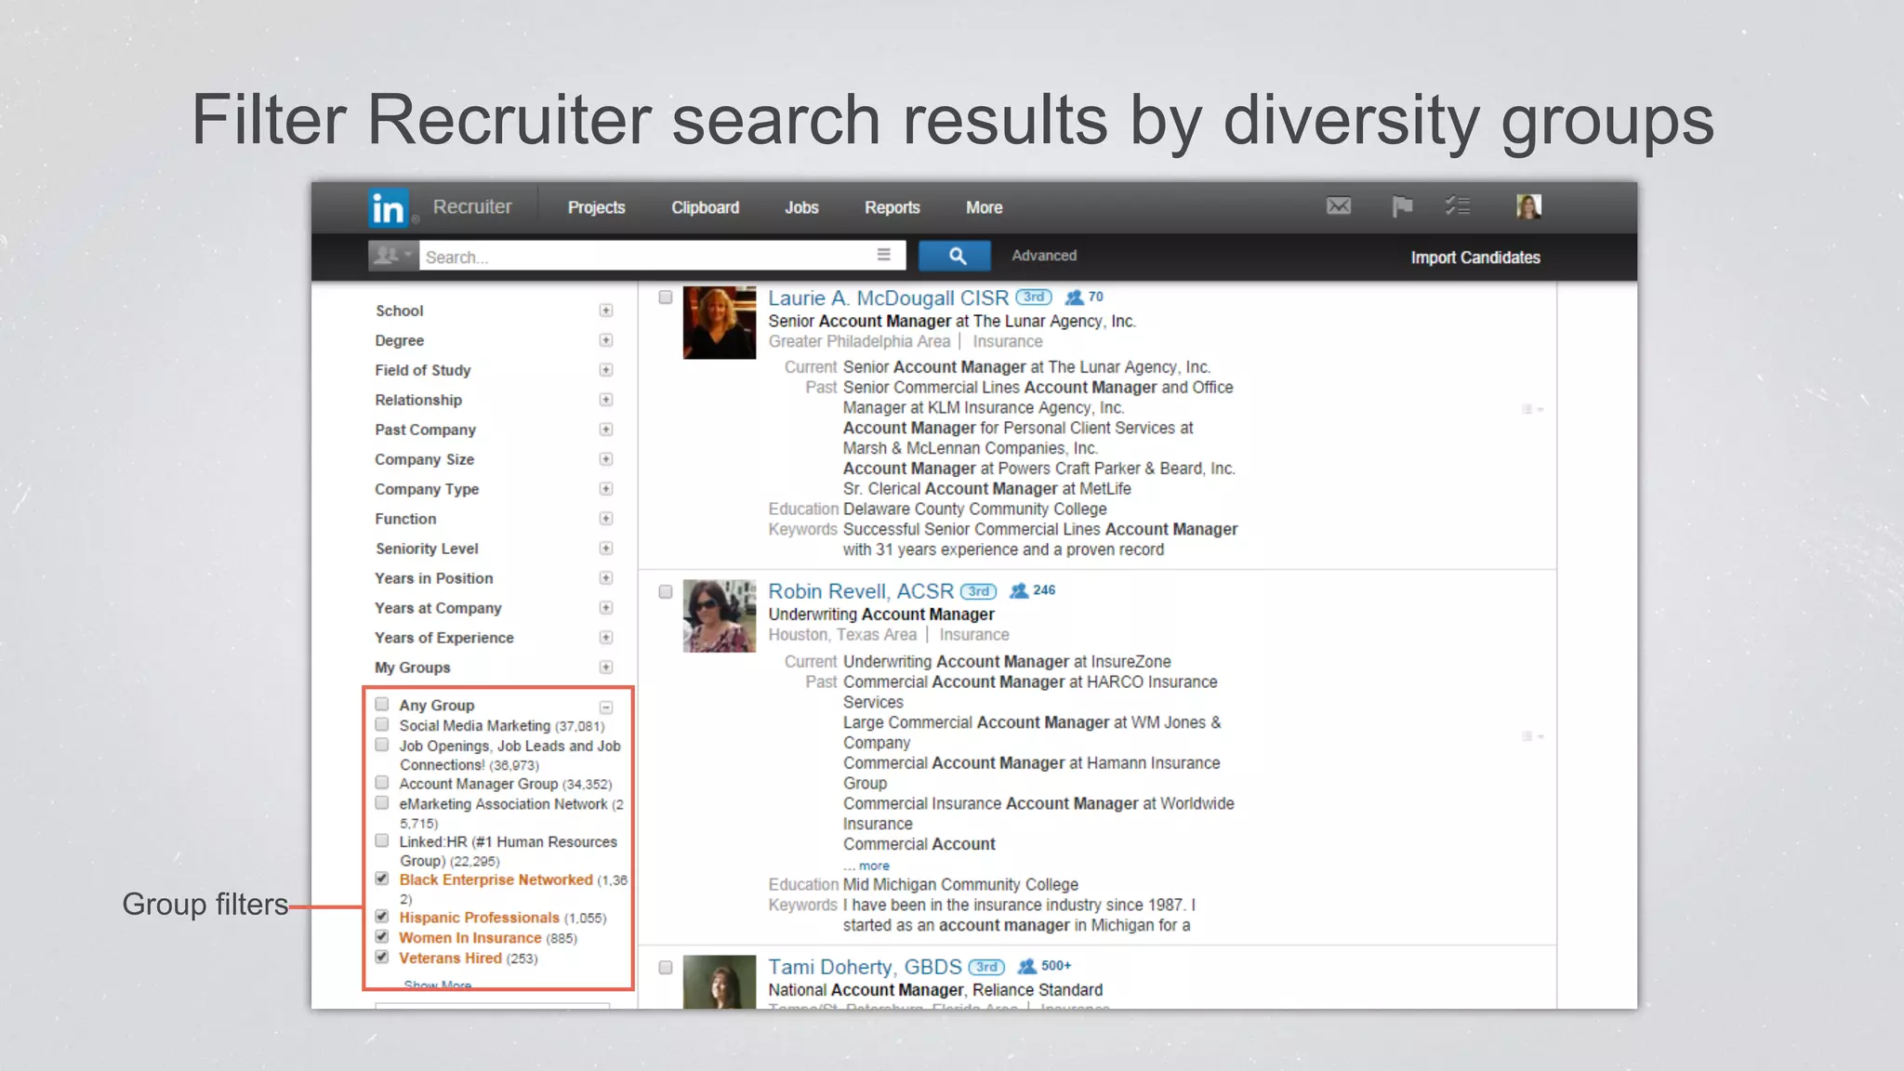This screenshot has width=1904, height=1071.
Task: Click the Search input field
Action: 648,256
